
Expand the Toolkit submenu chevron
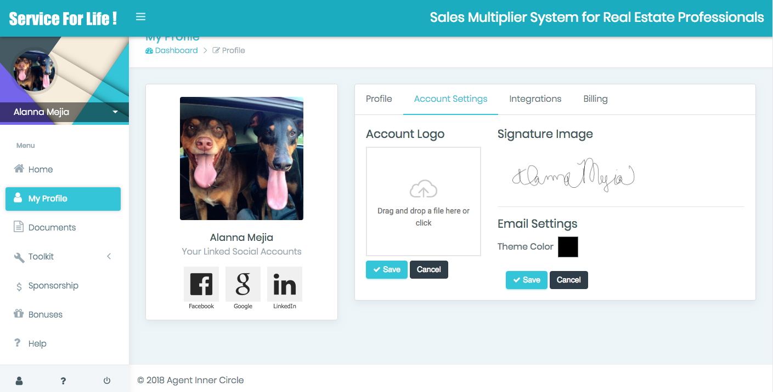109,256
